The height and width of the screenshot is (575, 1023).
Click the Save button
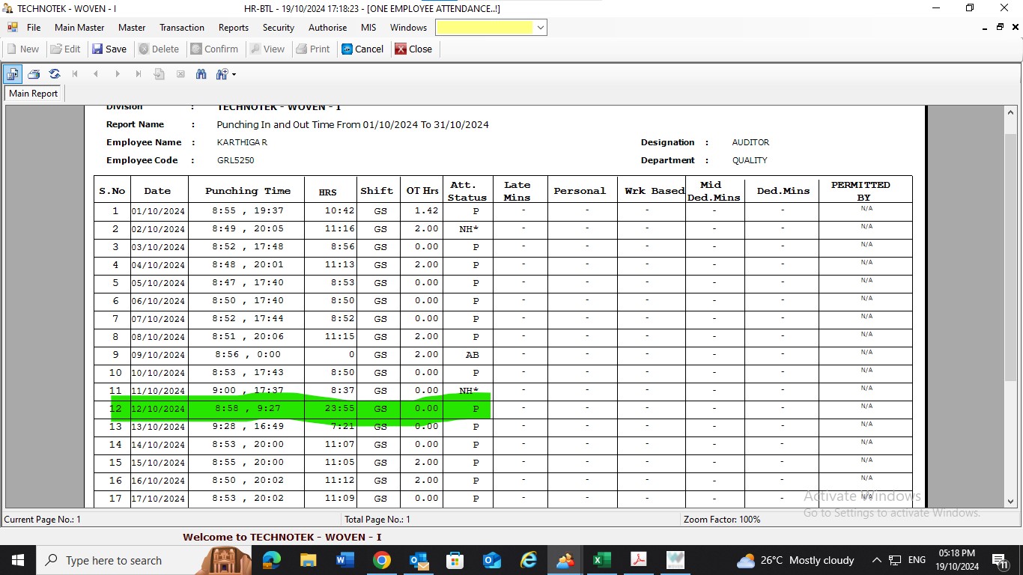coord(109,49)
